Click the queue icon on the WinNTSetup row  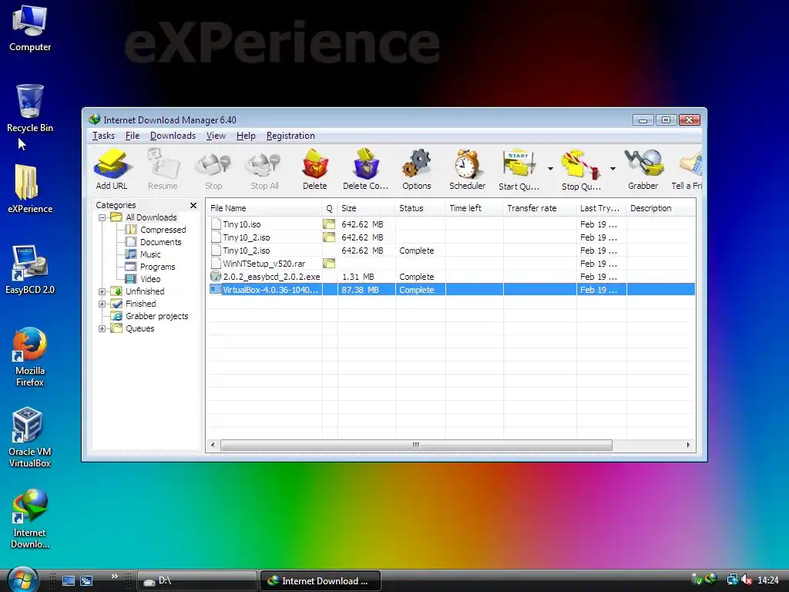[329, 264]
